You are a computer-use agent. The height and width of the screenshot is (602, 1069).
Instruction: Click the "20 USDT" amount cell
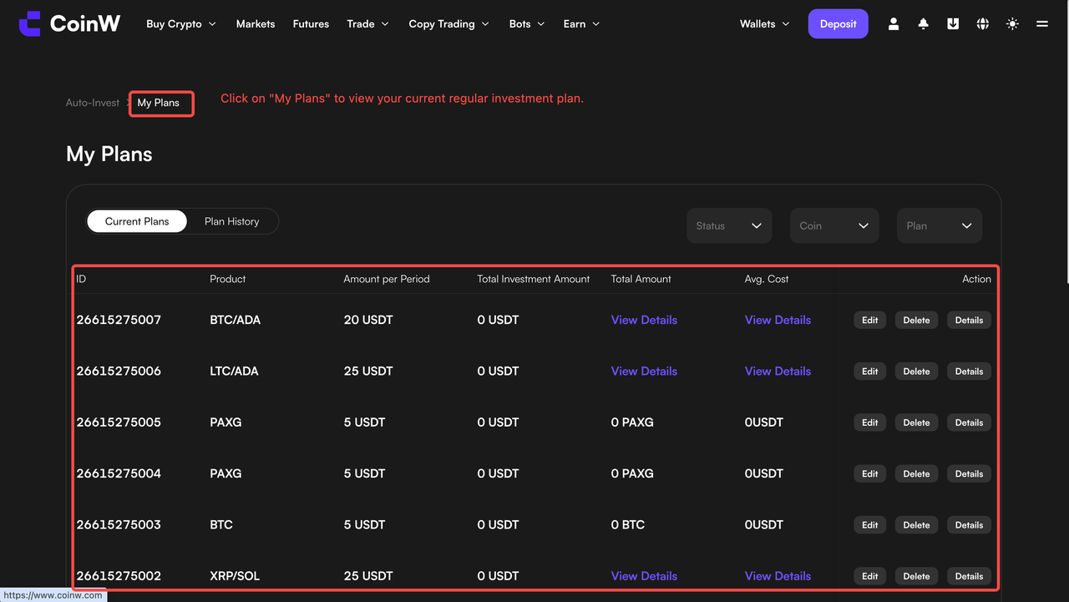368,320
